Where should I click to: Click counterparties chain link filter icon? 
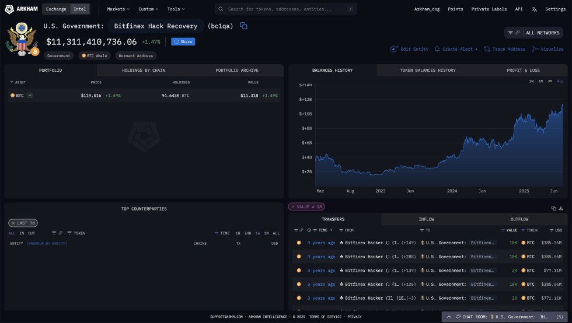pyautogui.click(x=61, y=233)
